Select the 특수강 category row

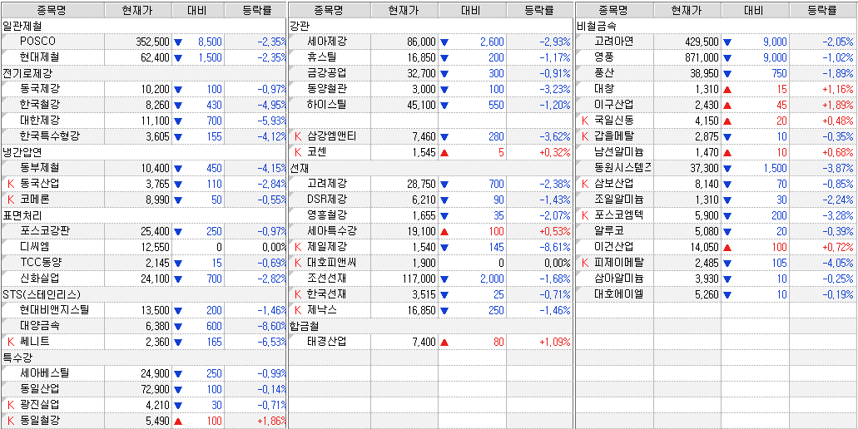143,358
